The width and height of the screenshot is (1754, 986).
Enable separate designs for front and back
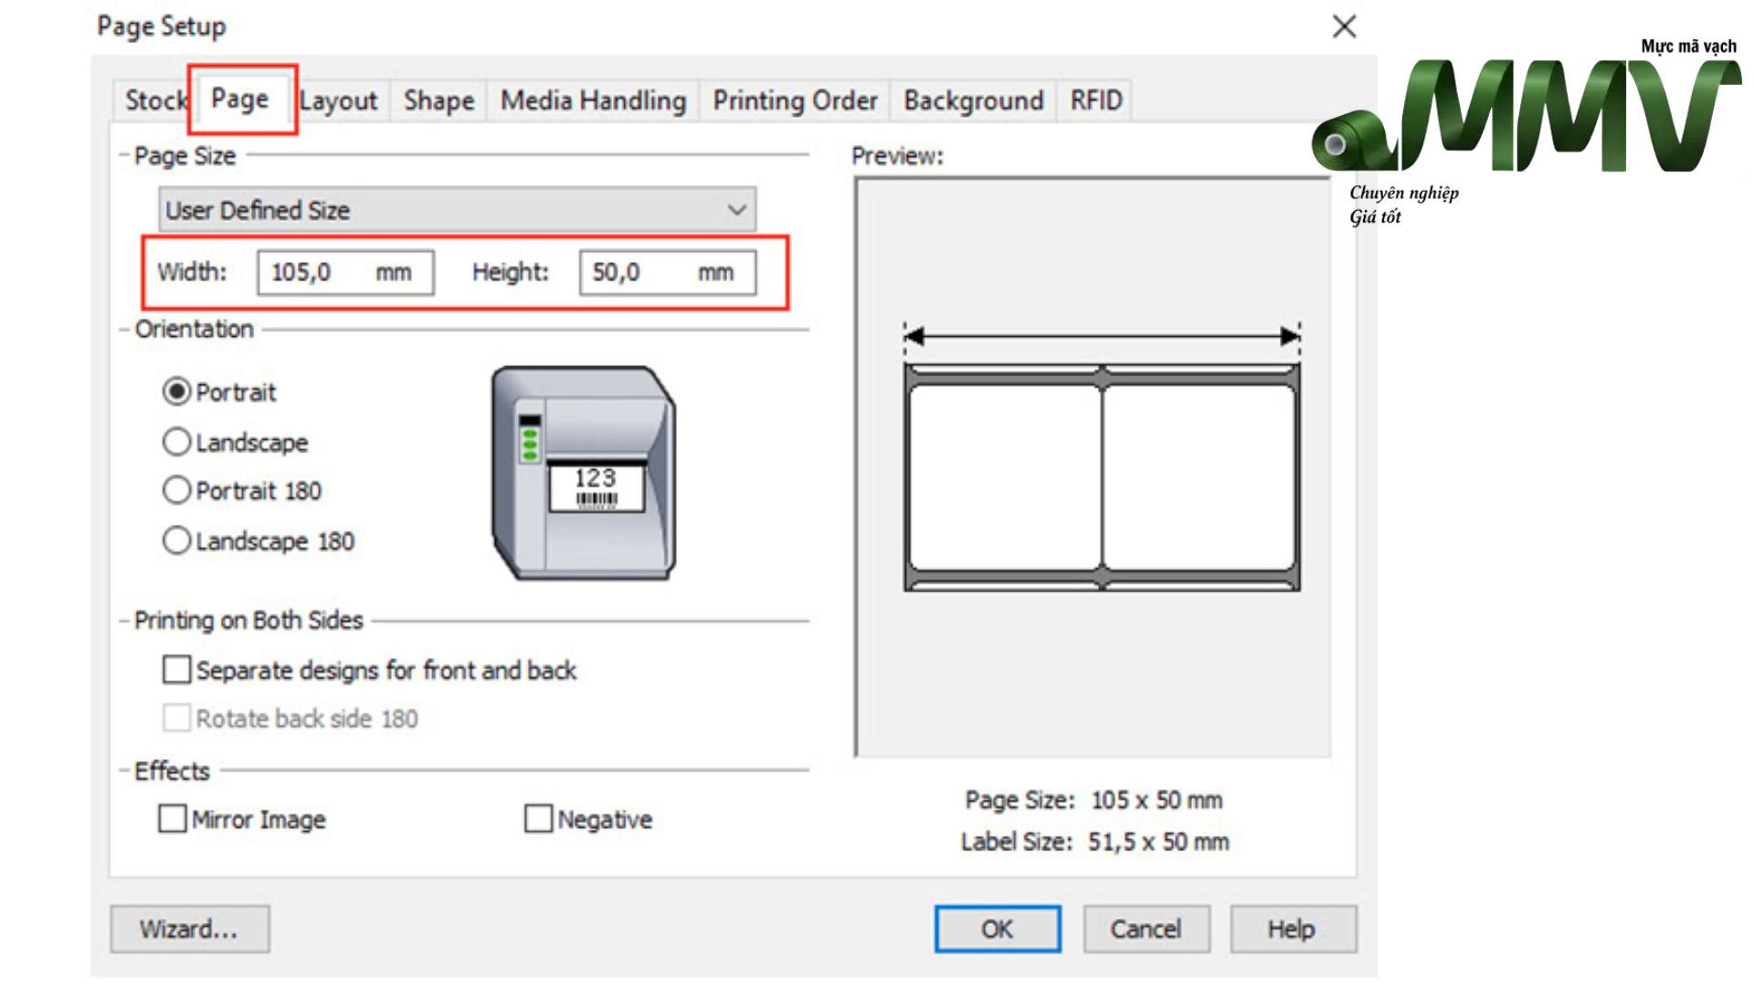click(370, 670)
